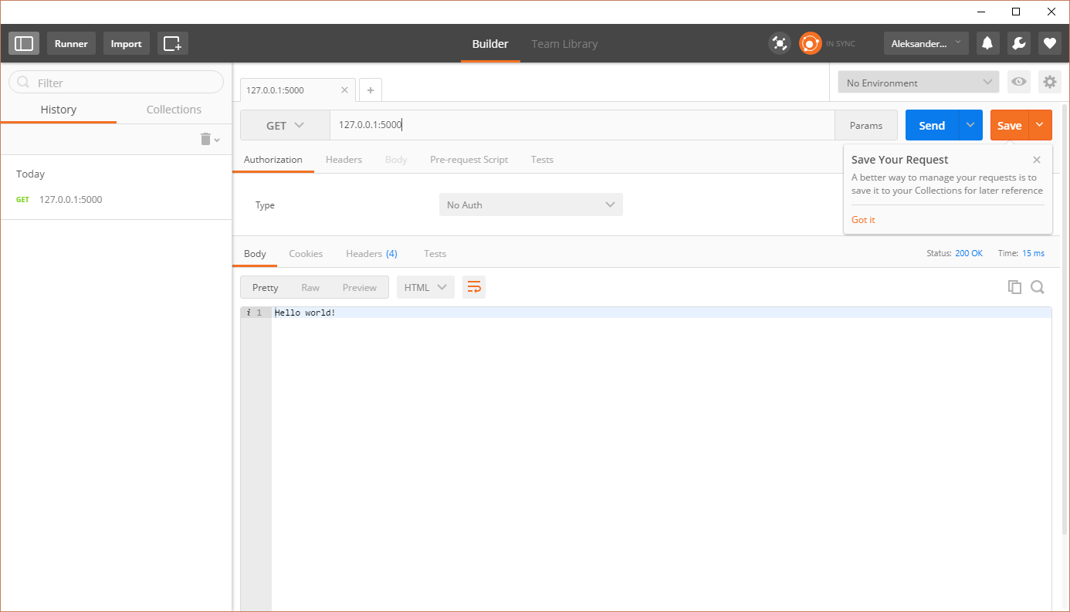Open the notifications bell
Viewport: 1070px width, 612px height.
(987, 43)
